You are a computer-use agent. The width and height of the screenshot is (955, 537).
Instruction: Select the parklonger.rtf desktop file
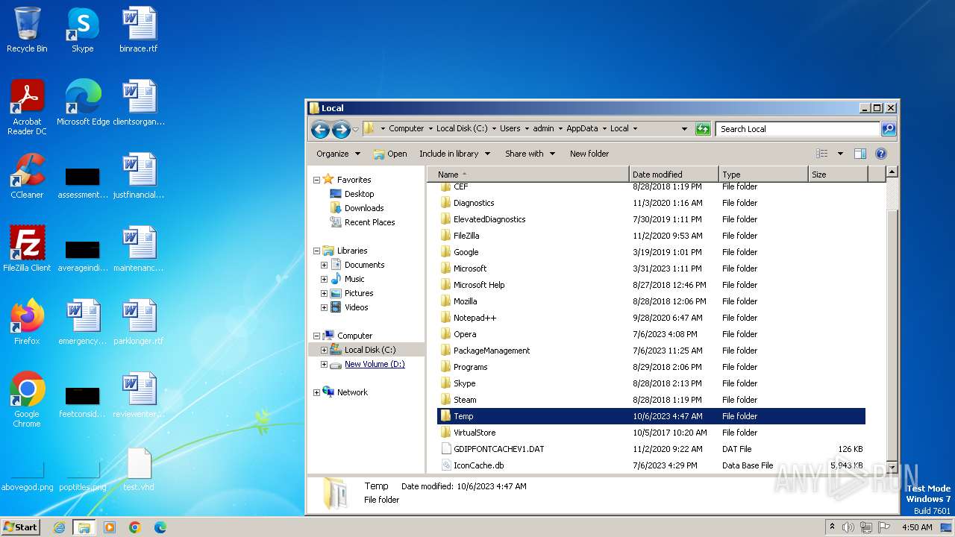[139, 322]
